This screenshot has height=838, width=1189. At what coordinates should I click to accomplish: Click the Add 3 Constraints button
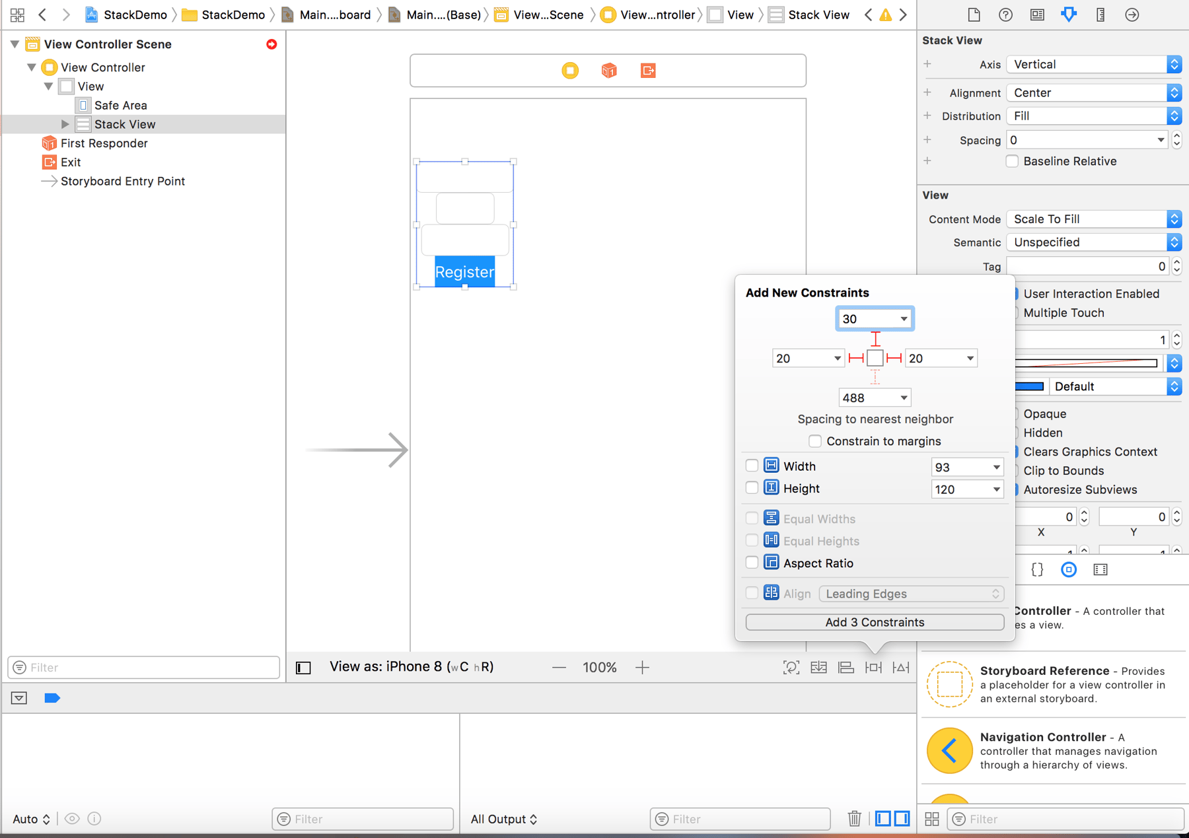(x=875, y=621)
